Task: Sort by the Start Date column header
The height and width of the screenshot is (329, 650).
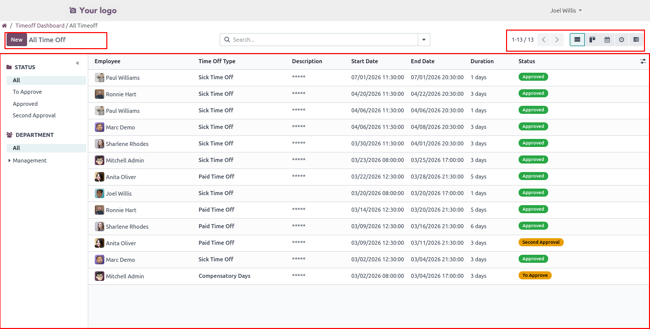Action: tap(365, 61)
